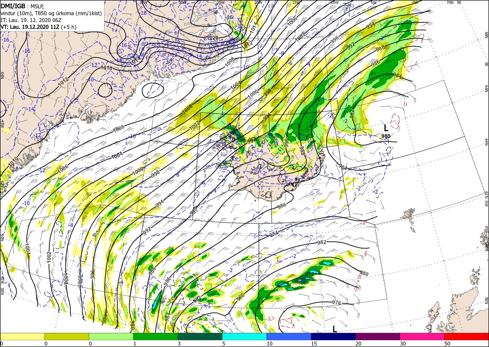Click the legend value "20" under the color bar

(358, 344)
